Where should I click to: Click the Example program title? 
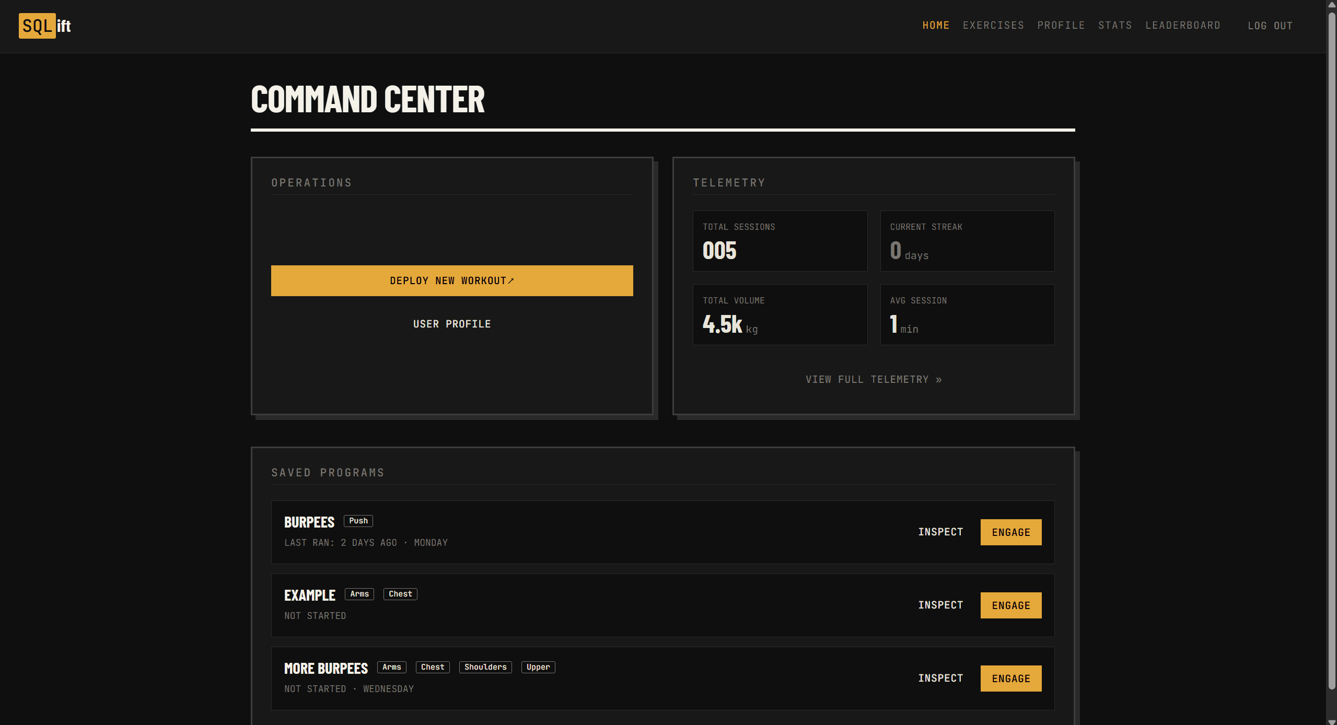(310, 595)
